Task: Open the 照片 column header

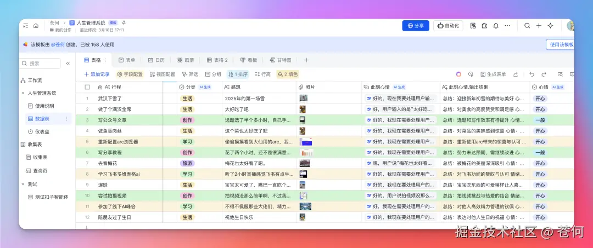Action: point(329,87)
